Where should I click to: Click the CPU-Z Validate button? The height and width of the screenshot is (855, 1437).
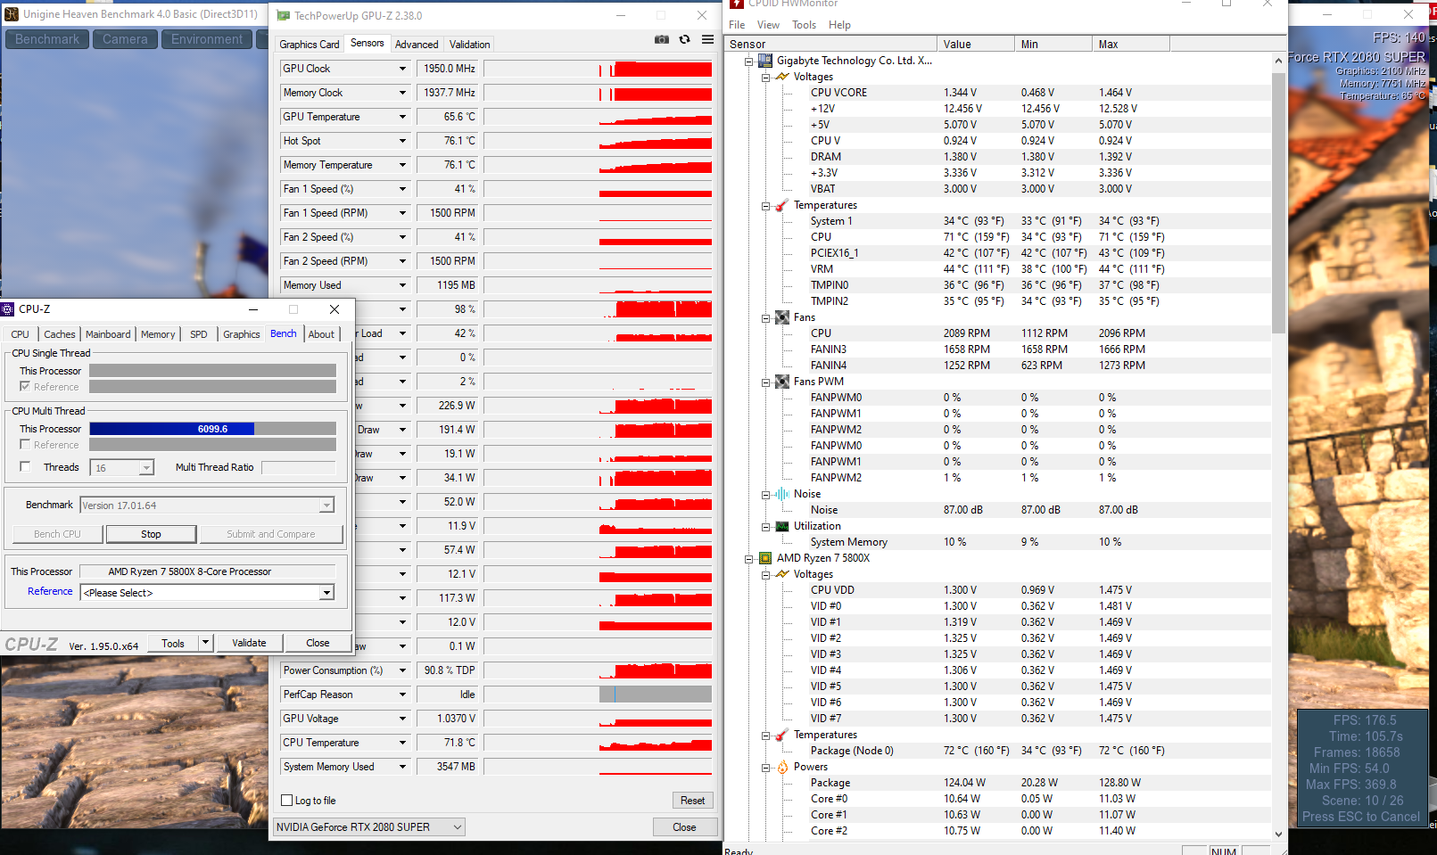249,643
